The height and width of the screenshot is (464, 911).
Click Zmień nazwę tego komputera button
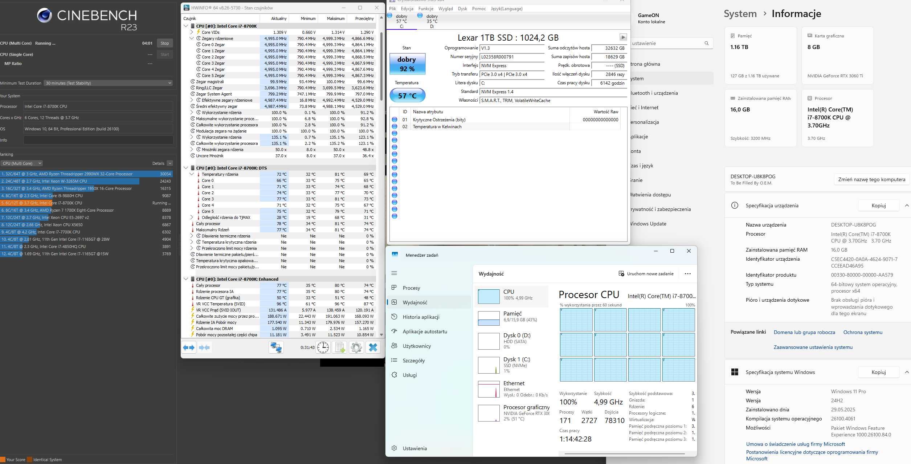(x=871, y=179)
